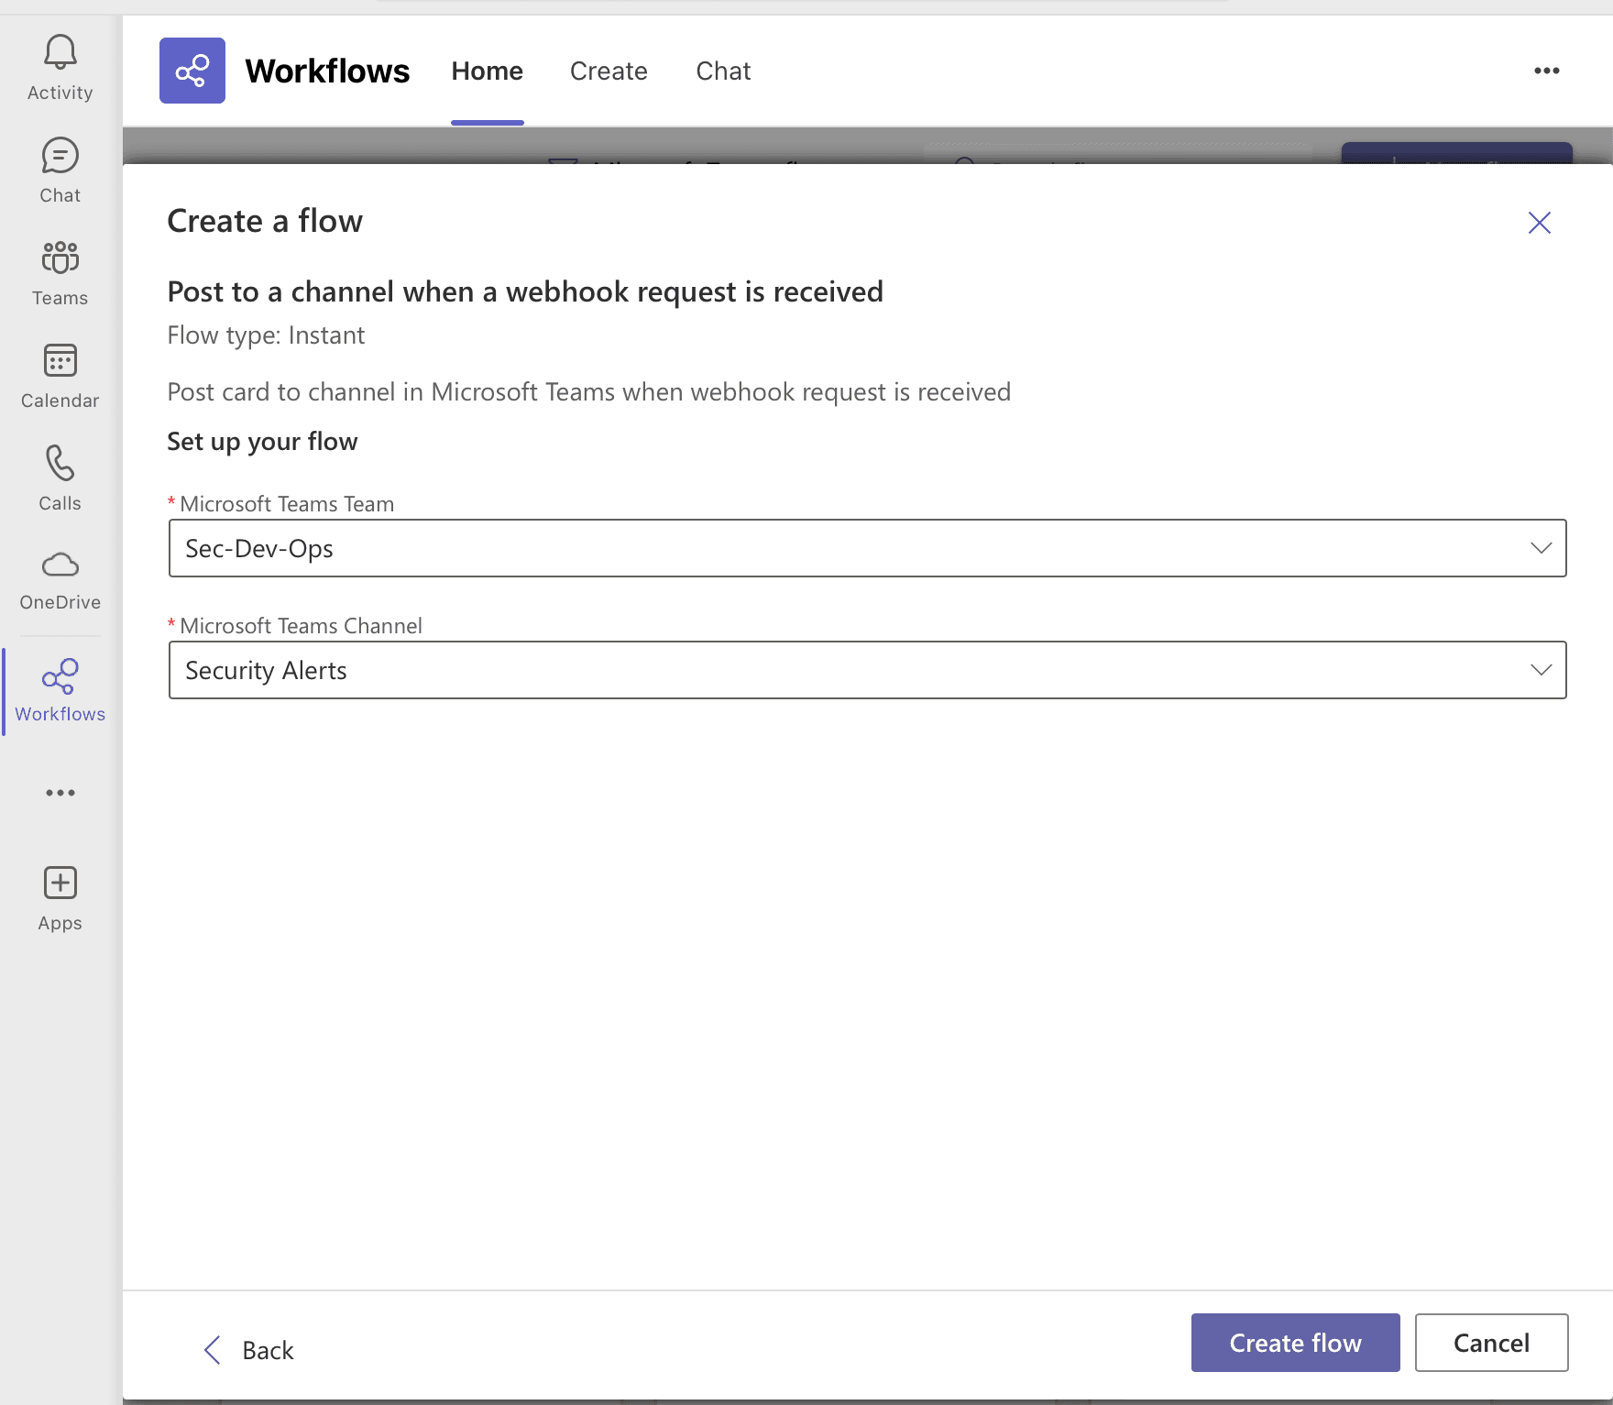Open Chat from the left sidebar

click(60, 169)
